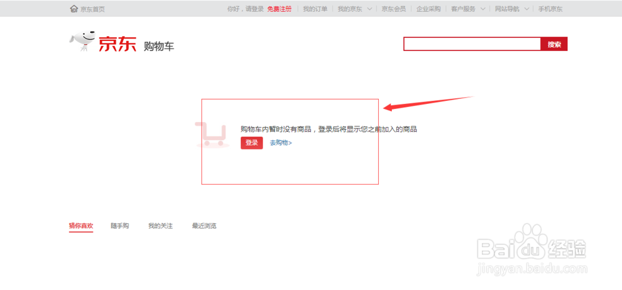The width and height of the screenshot is (622, 290).
Task: Open the 京东首页 link
Action: pos(93,9)
